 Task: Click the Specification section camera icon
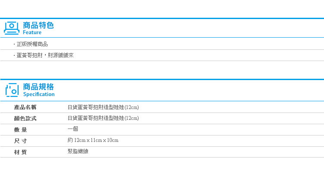point(12,90)
